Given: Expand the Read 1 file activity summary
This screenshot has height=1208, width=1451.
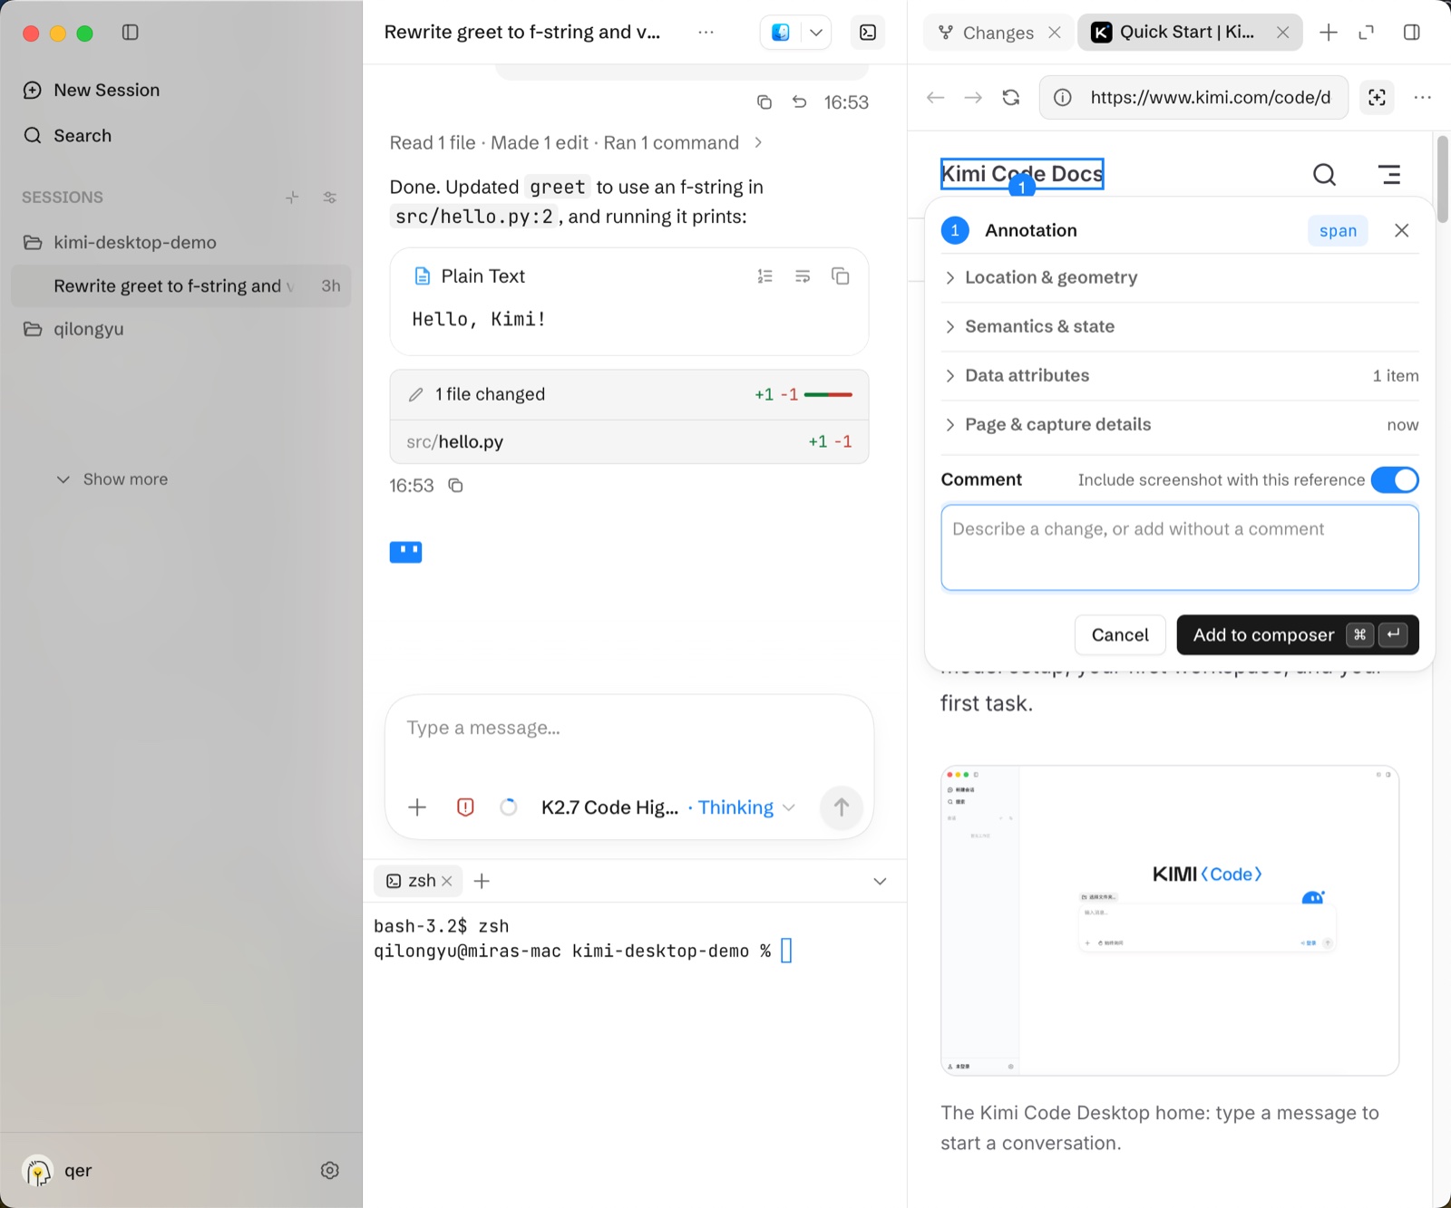Looking at the screenshot, I should pyautogui.click(x=576, y=142).
